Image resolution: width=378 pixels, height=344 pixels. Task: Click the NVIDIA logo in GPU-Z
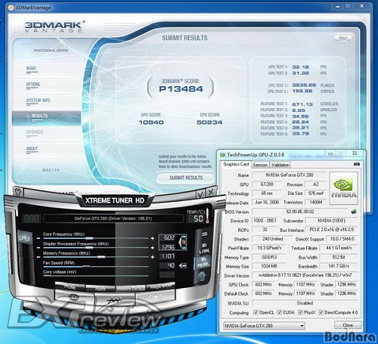point(343,188)
